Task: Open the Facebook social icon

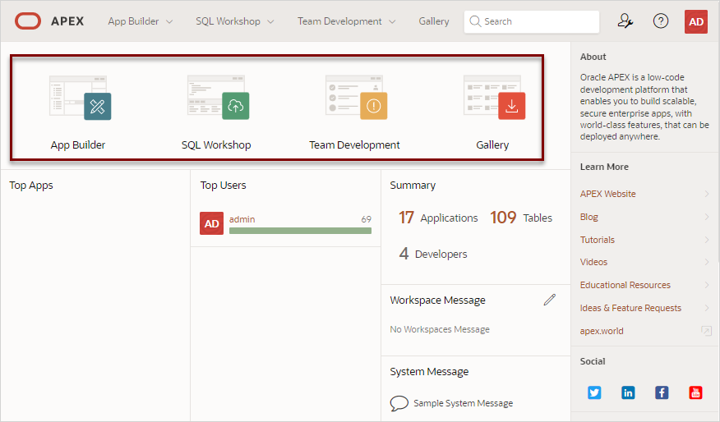Action: 662,392
